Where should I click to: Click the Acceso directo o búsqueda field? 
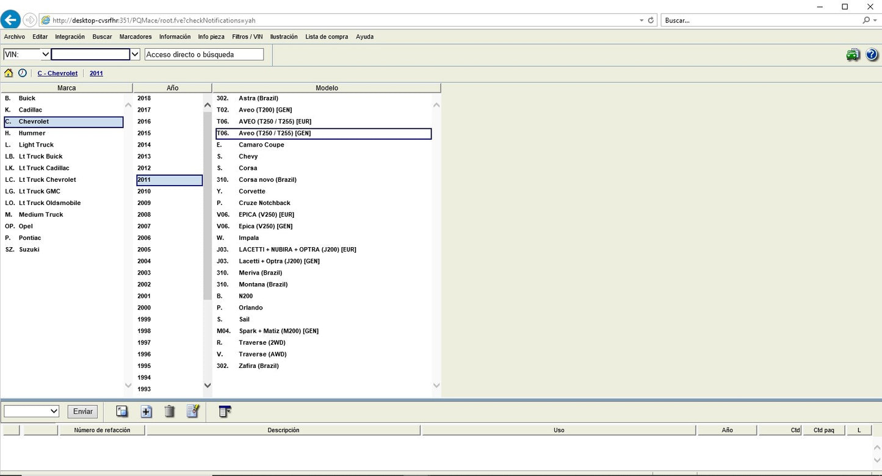tap(204, 54)
